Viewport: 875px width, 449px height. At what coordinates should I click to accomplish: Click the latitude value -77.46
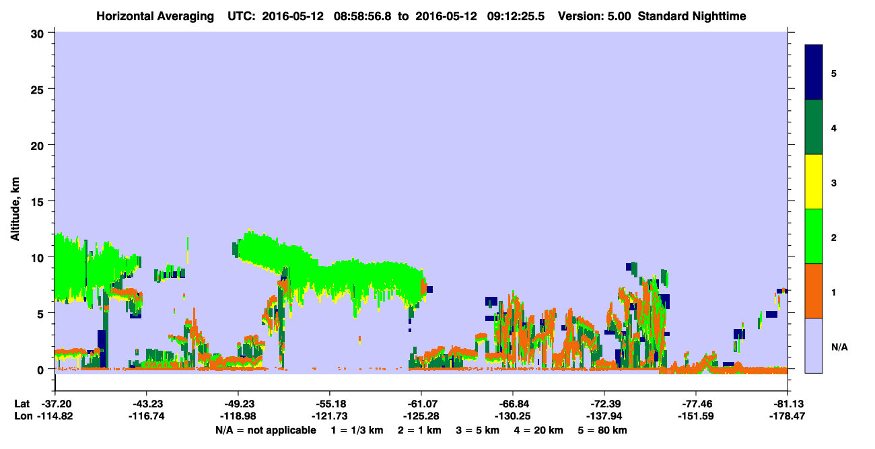[x=696, y=403]
